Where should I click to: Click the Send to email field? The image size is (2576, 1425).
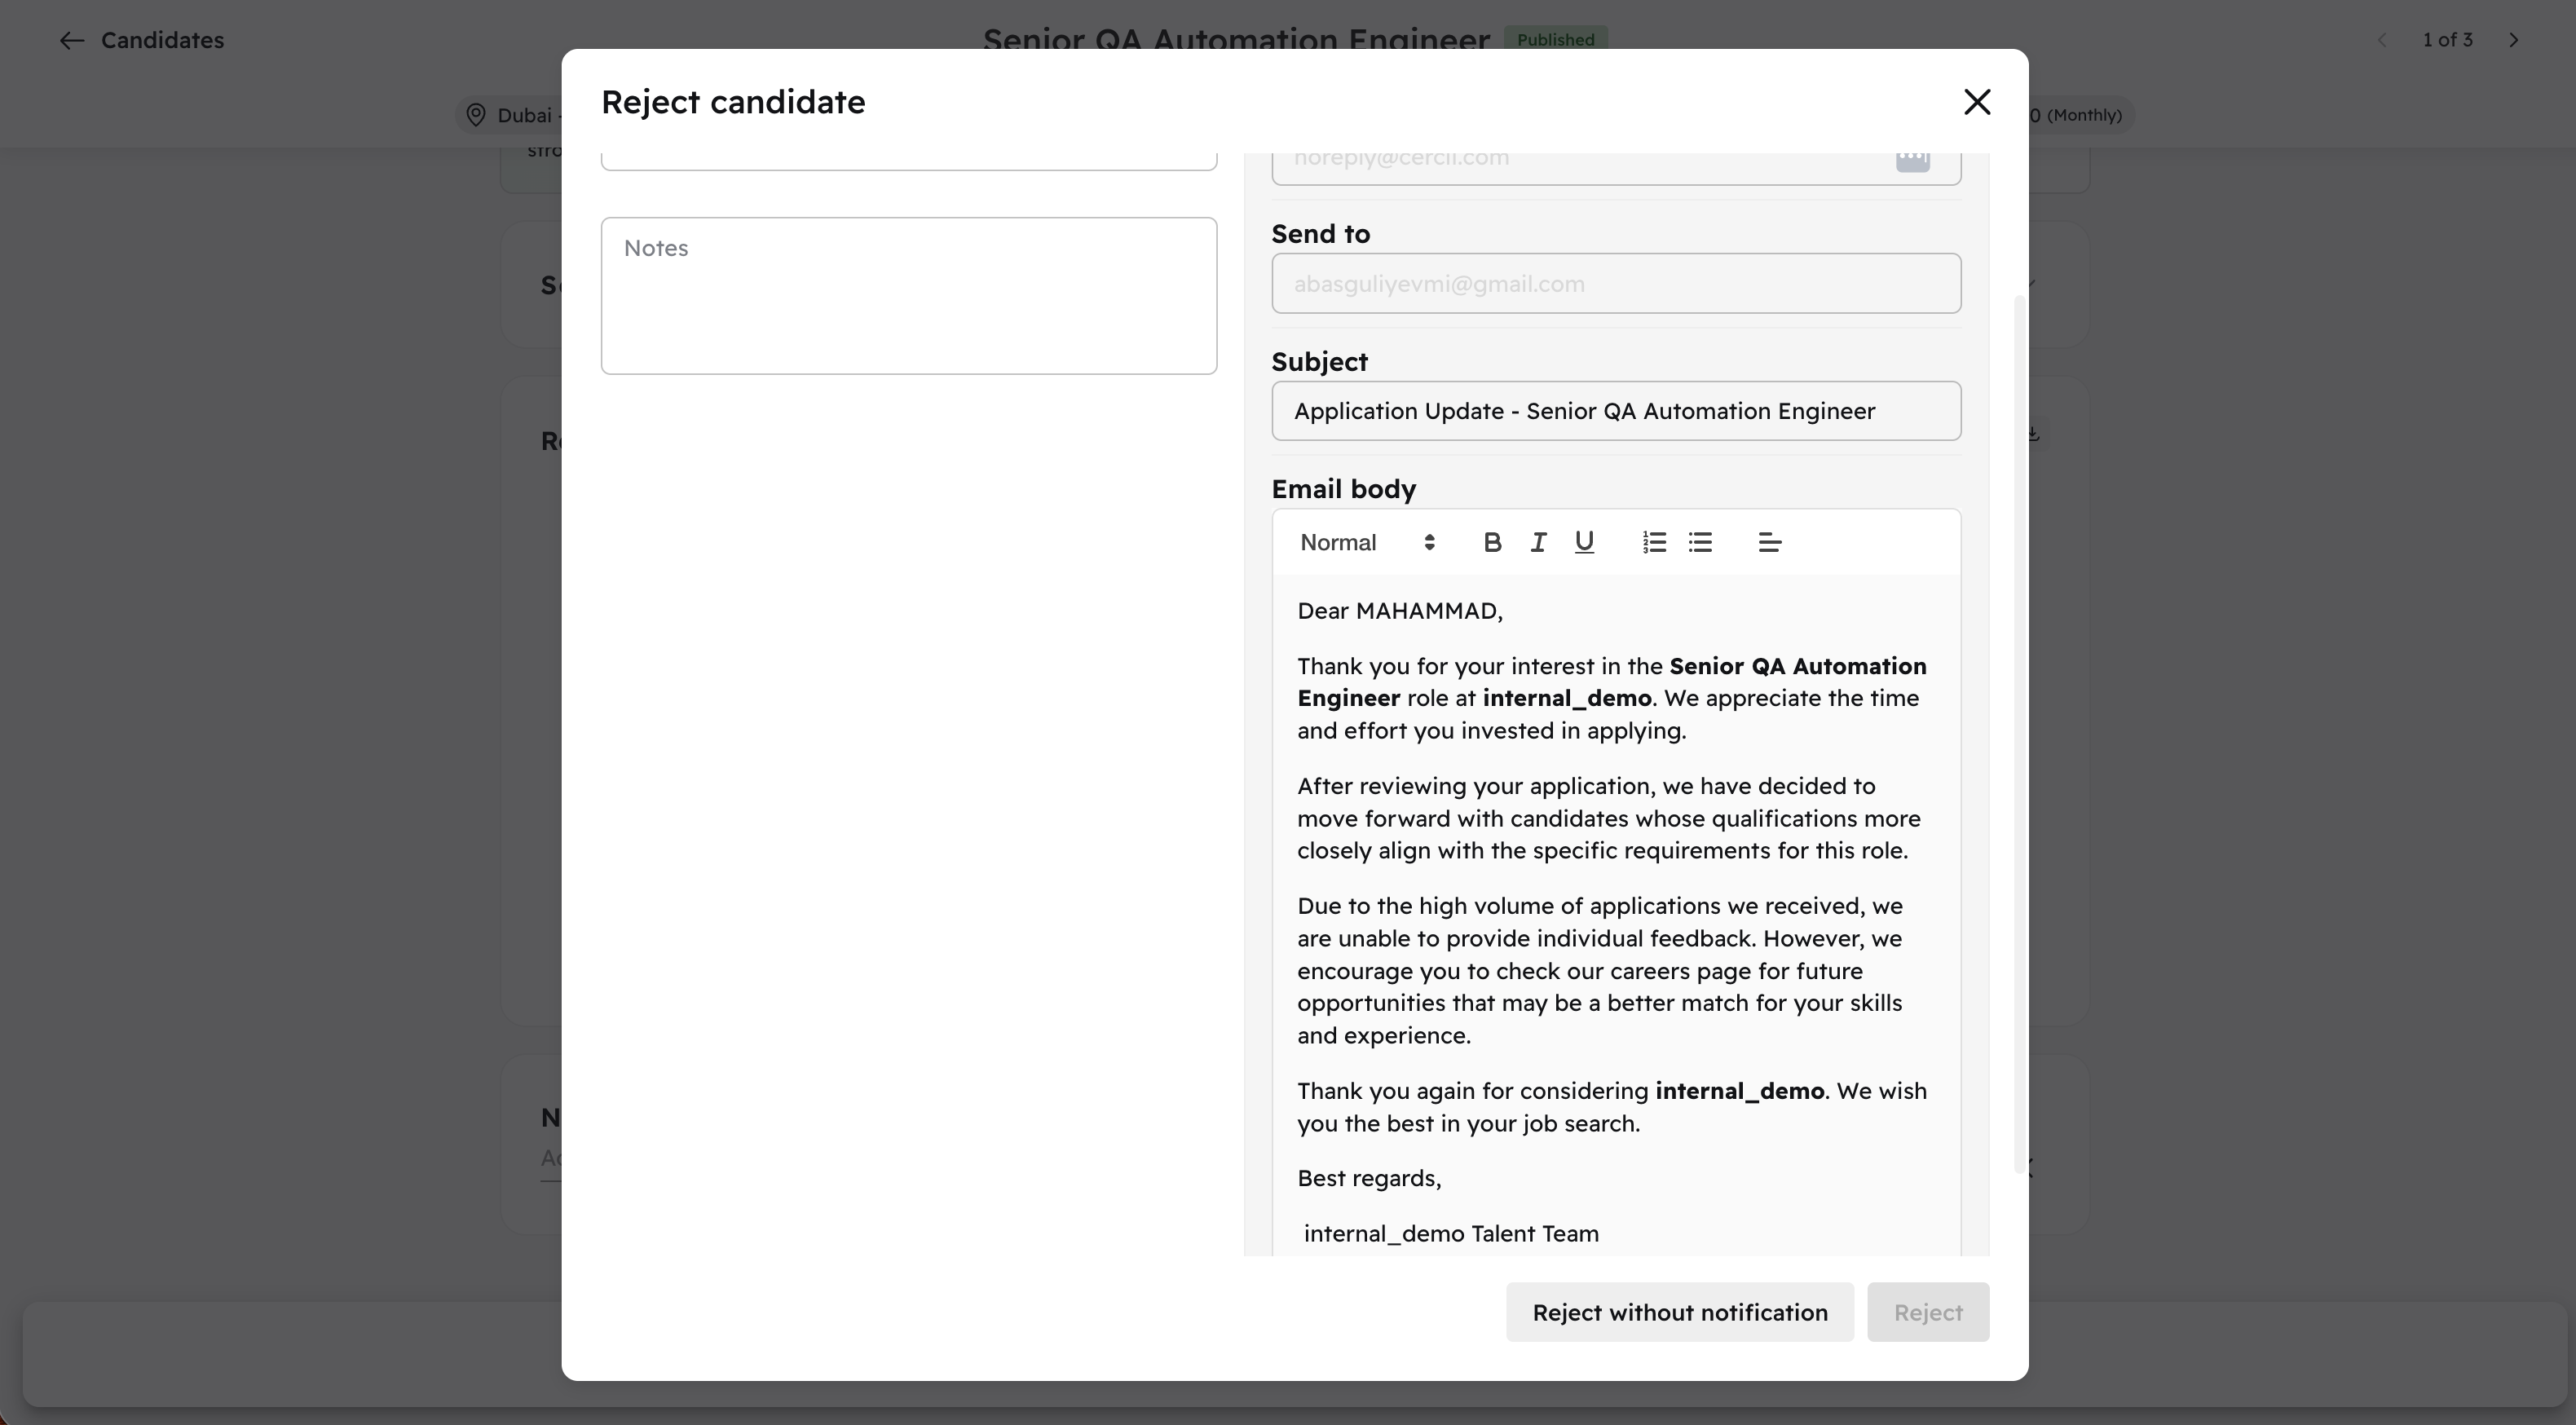1616,284
